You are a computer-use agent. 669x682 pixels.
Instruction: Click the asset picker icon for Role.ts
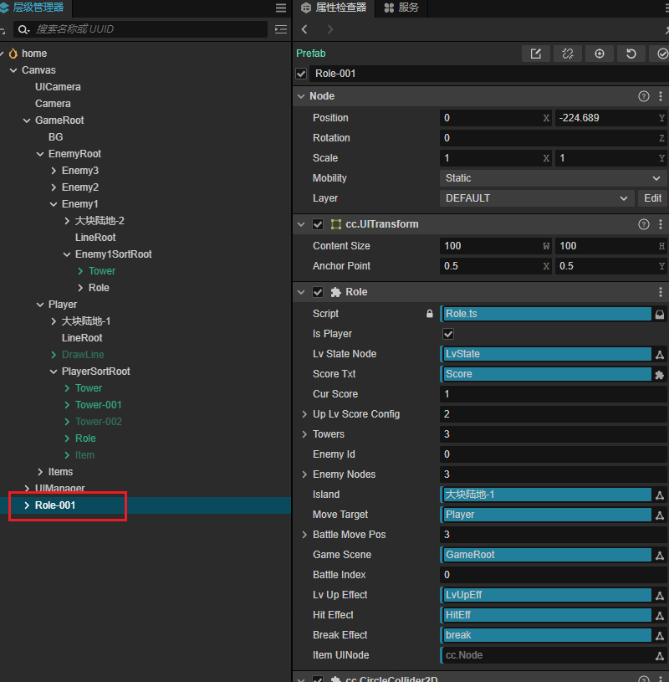660,314
